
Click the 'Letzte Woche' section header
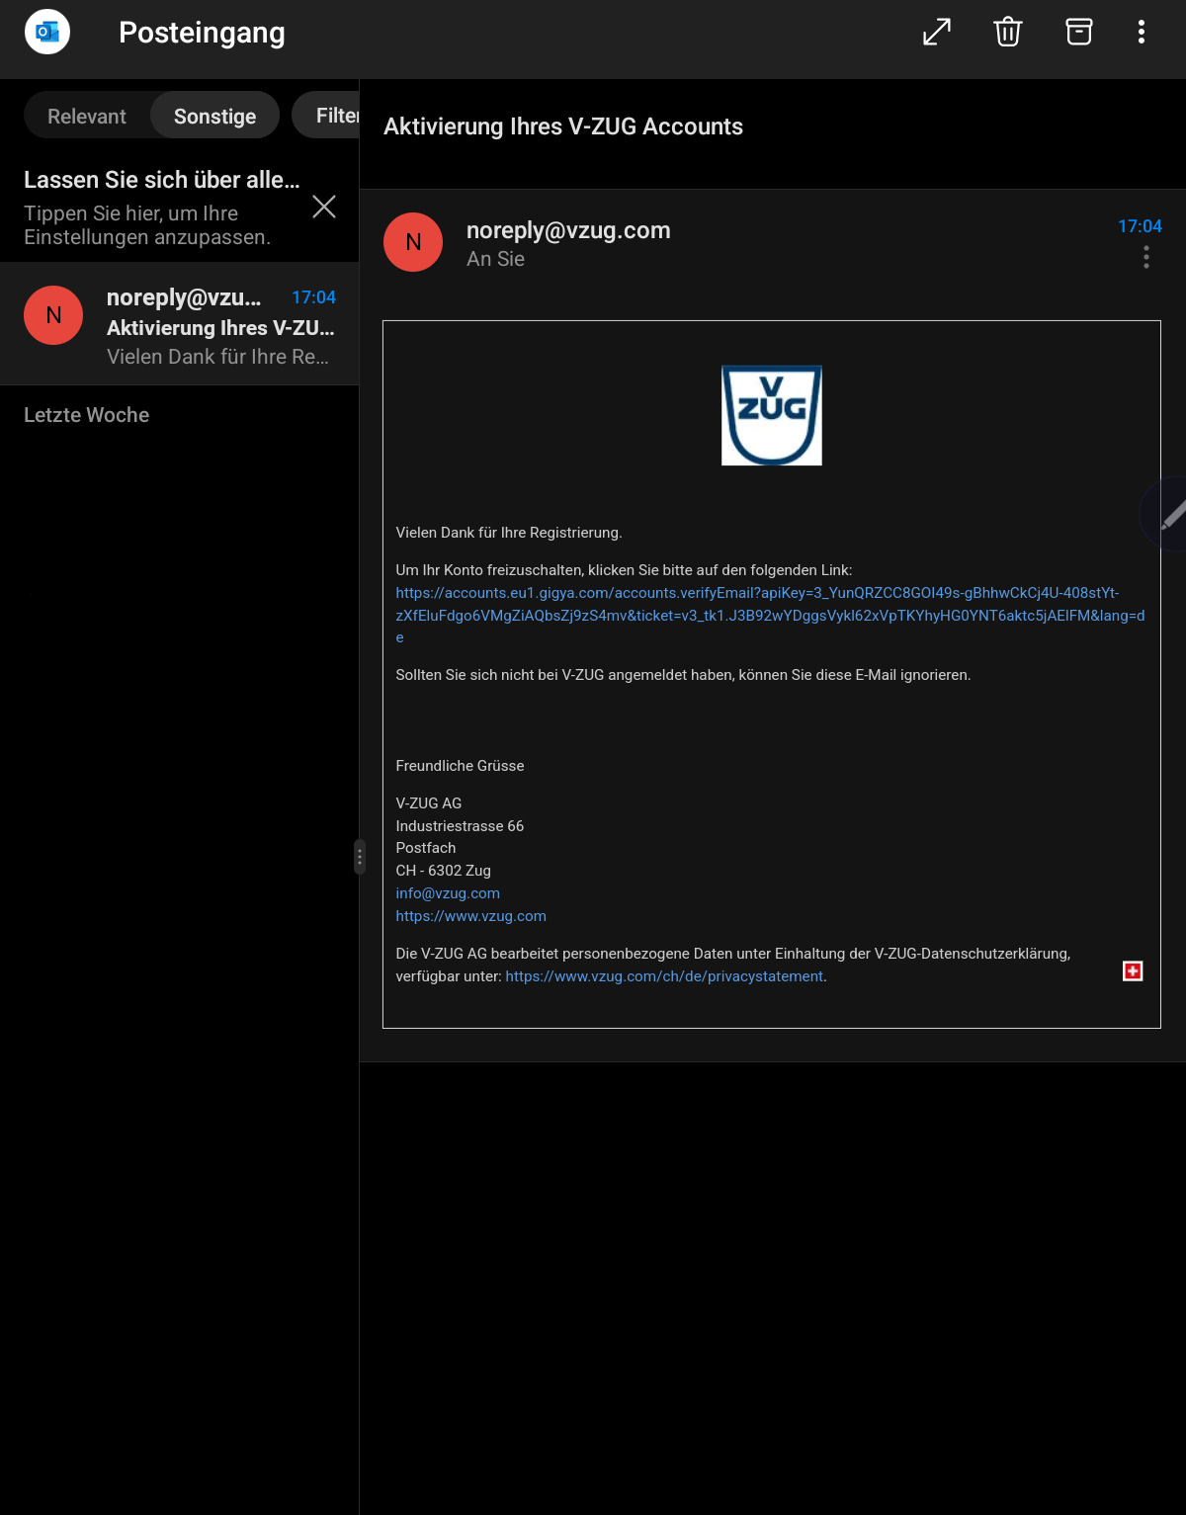pos(86,415)
